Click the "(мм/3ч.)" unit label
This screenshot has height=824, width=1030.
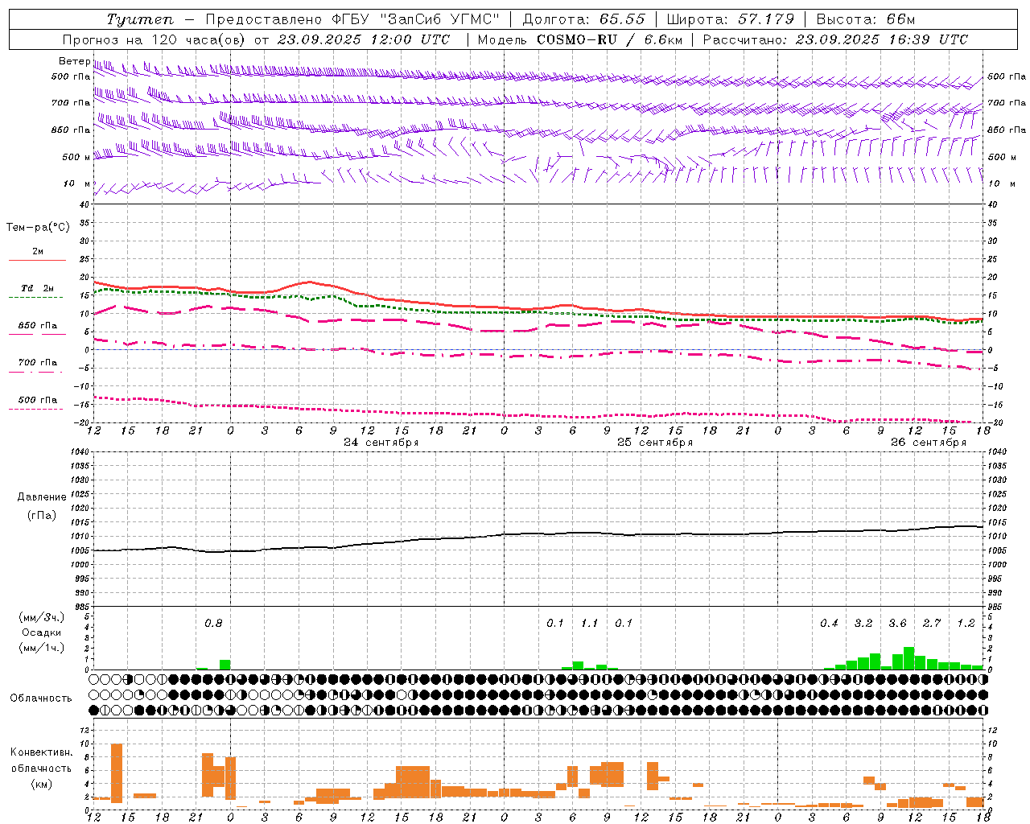pos(42,617)
